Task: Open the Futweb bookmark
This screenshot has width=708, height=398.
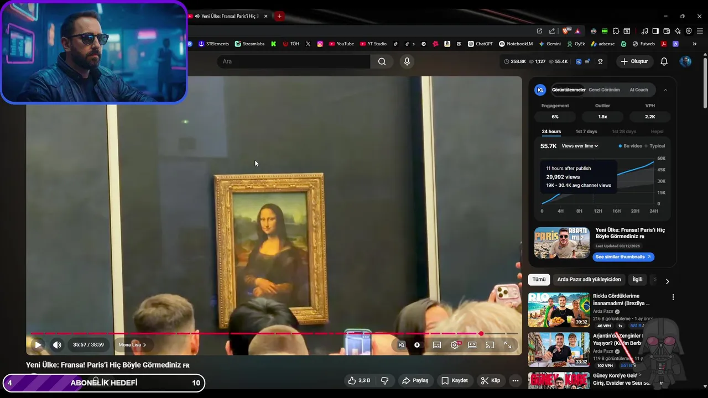Action: point(643,44)
